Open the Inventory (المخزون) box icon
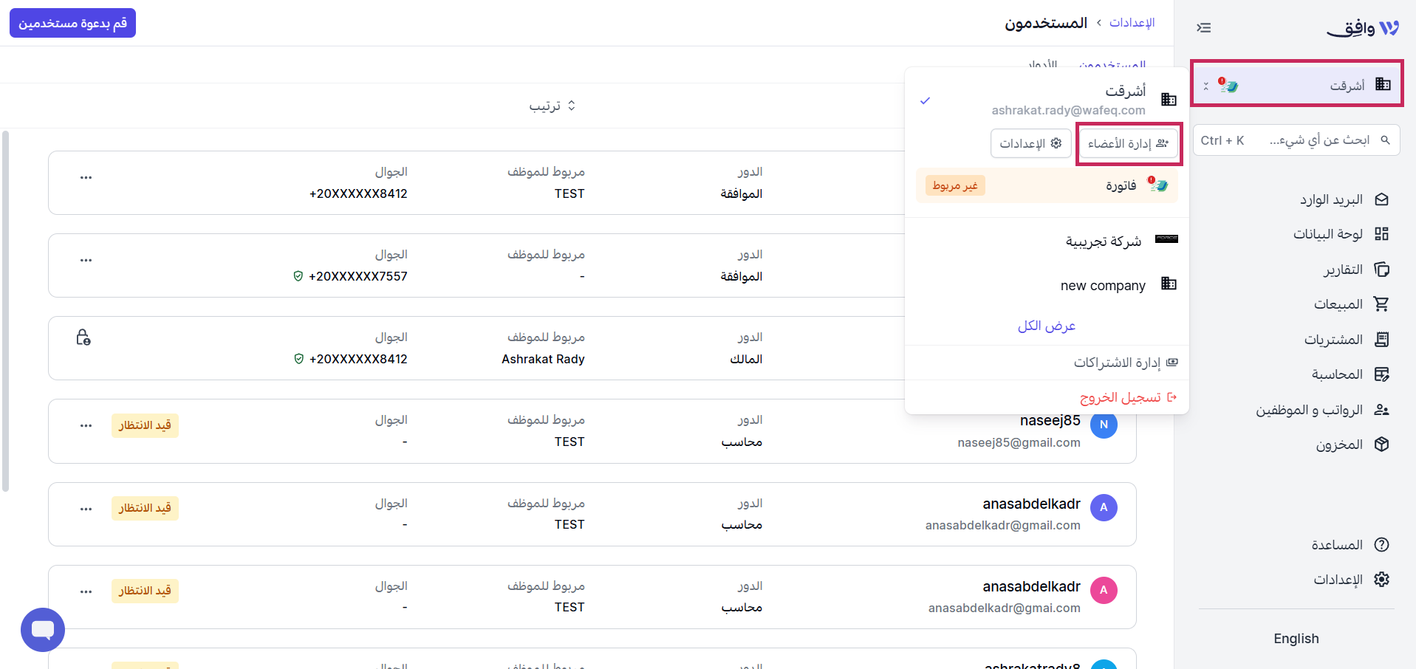Viewport: 1416px width, 669px height. 1381,445
